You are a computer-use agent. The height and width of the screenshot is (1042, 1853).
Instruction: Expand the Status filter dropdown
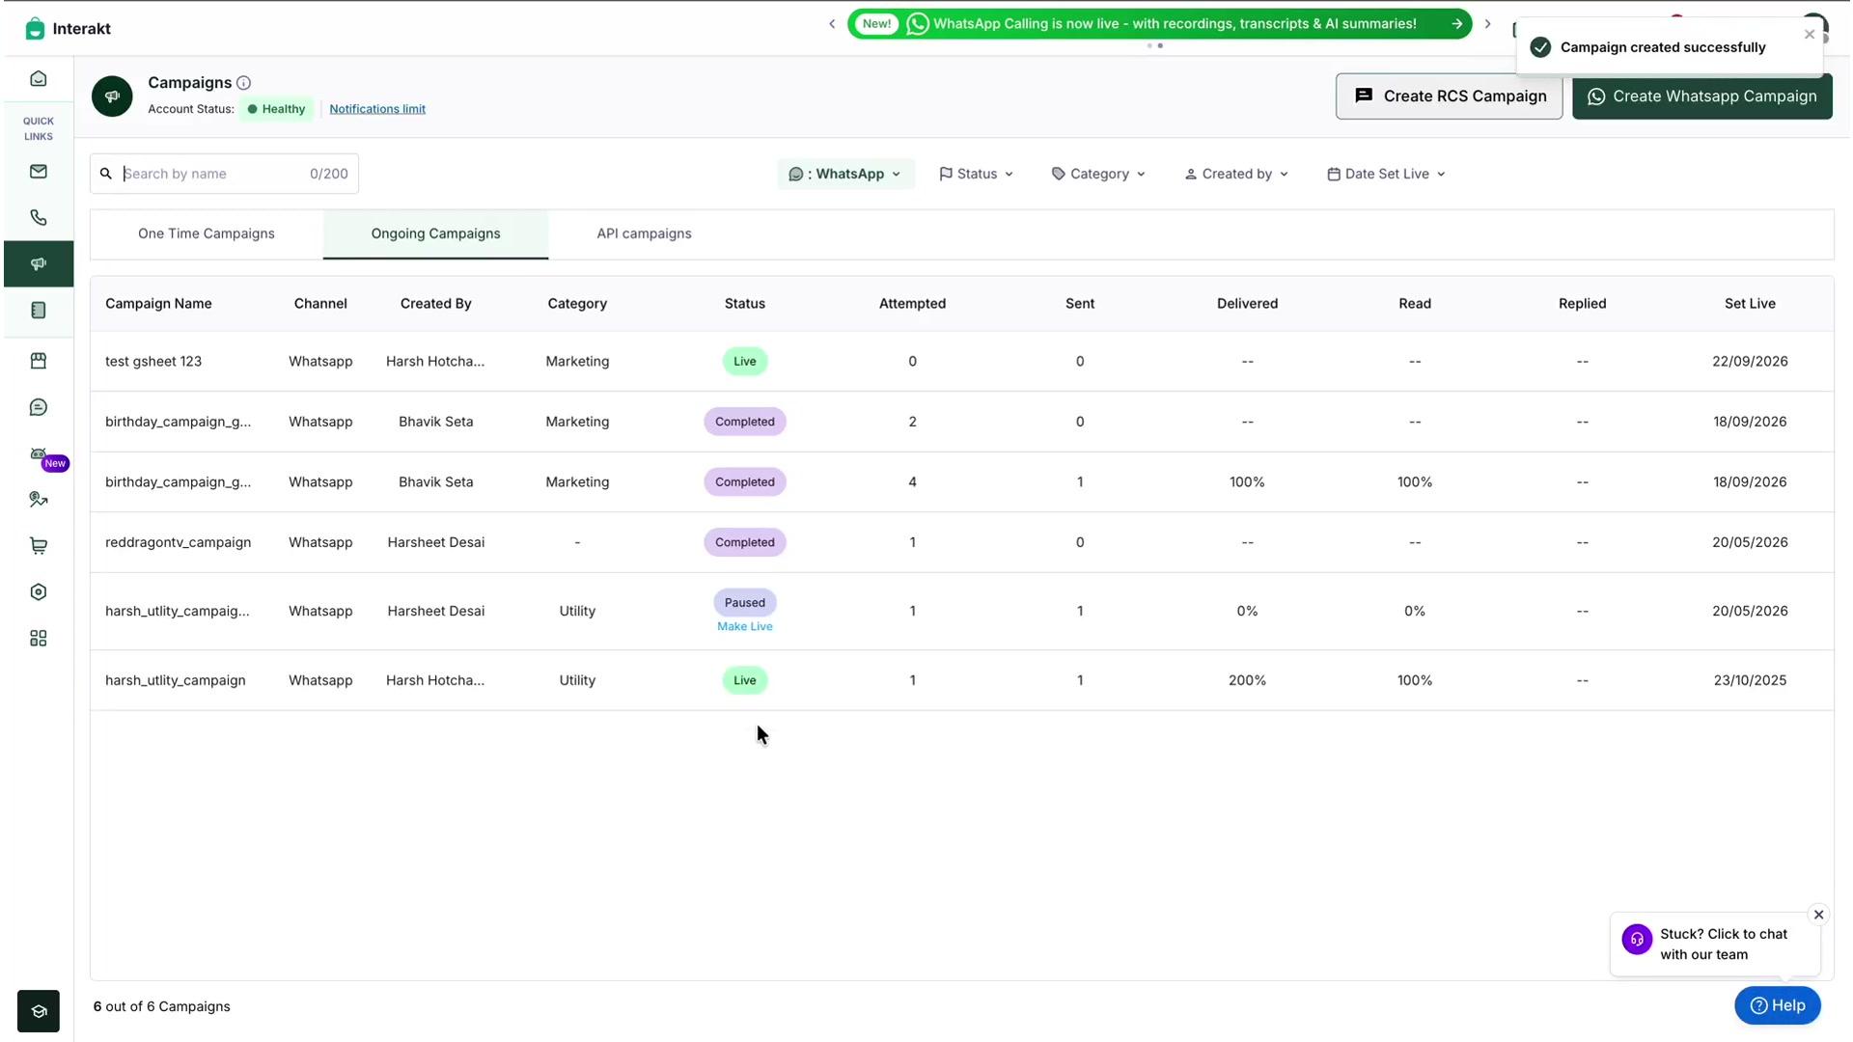click(977, 174)
